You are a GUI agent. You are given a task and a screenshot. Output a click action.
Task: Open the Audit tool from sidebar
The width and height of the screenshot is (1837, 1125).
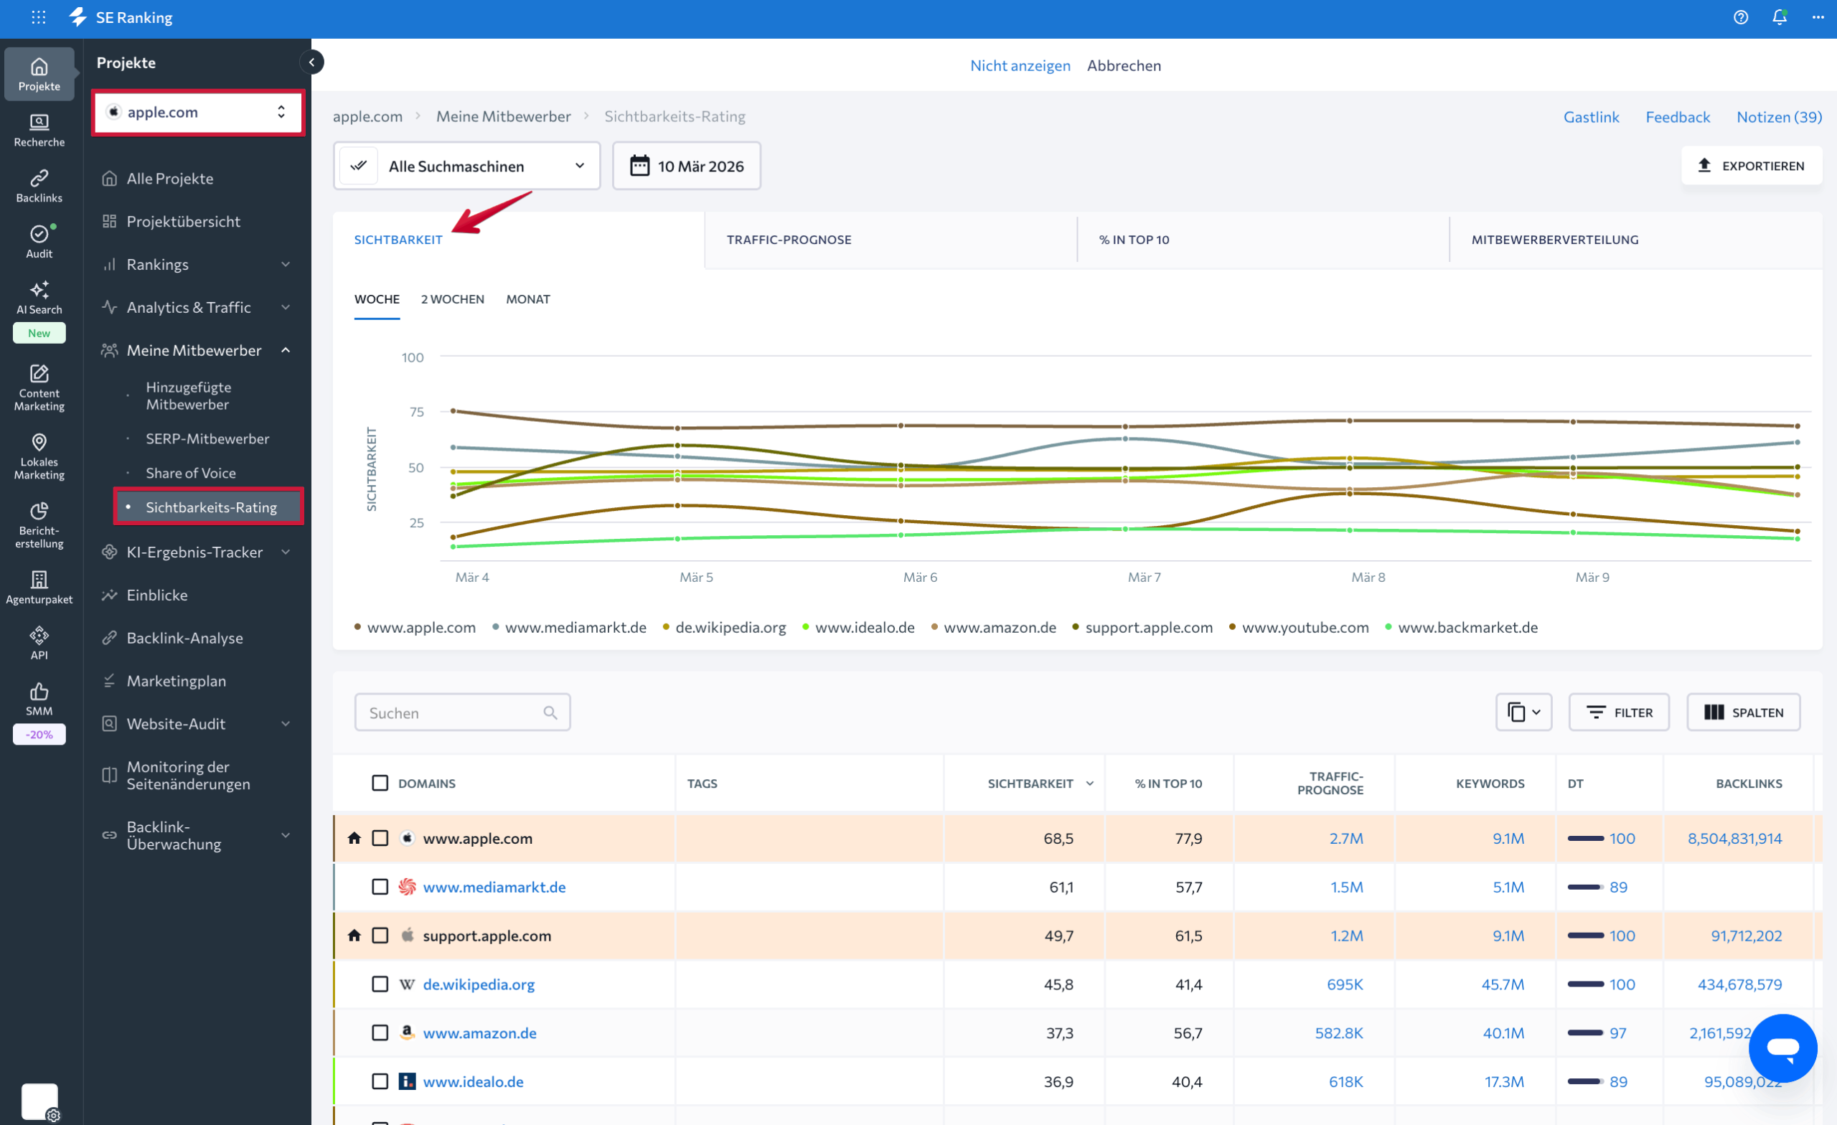39,240
